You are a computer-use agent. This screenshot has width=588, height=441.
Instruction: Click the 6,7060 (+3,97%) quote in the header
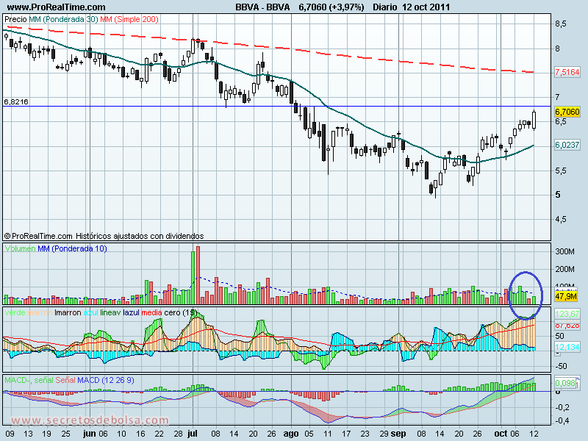pyautogui.click(x=331, y=7)
